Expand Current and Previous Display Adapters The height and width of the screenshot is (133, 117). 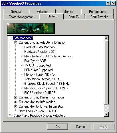(x=10, y=116)
